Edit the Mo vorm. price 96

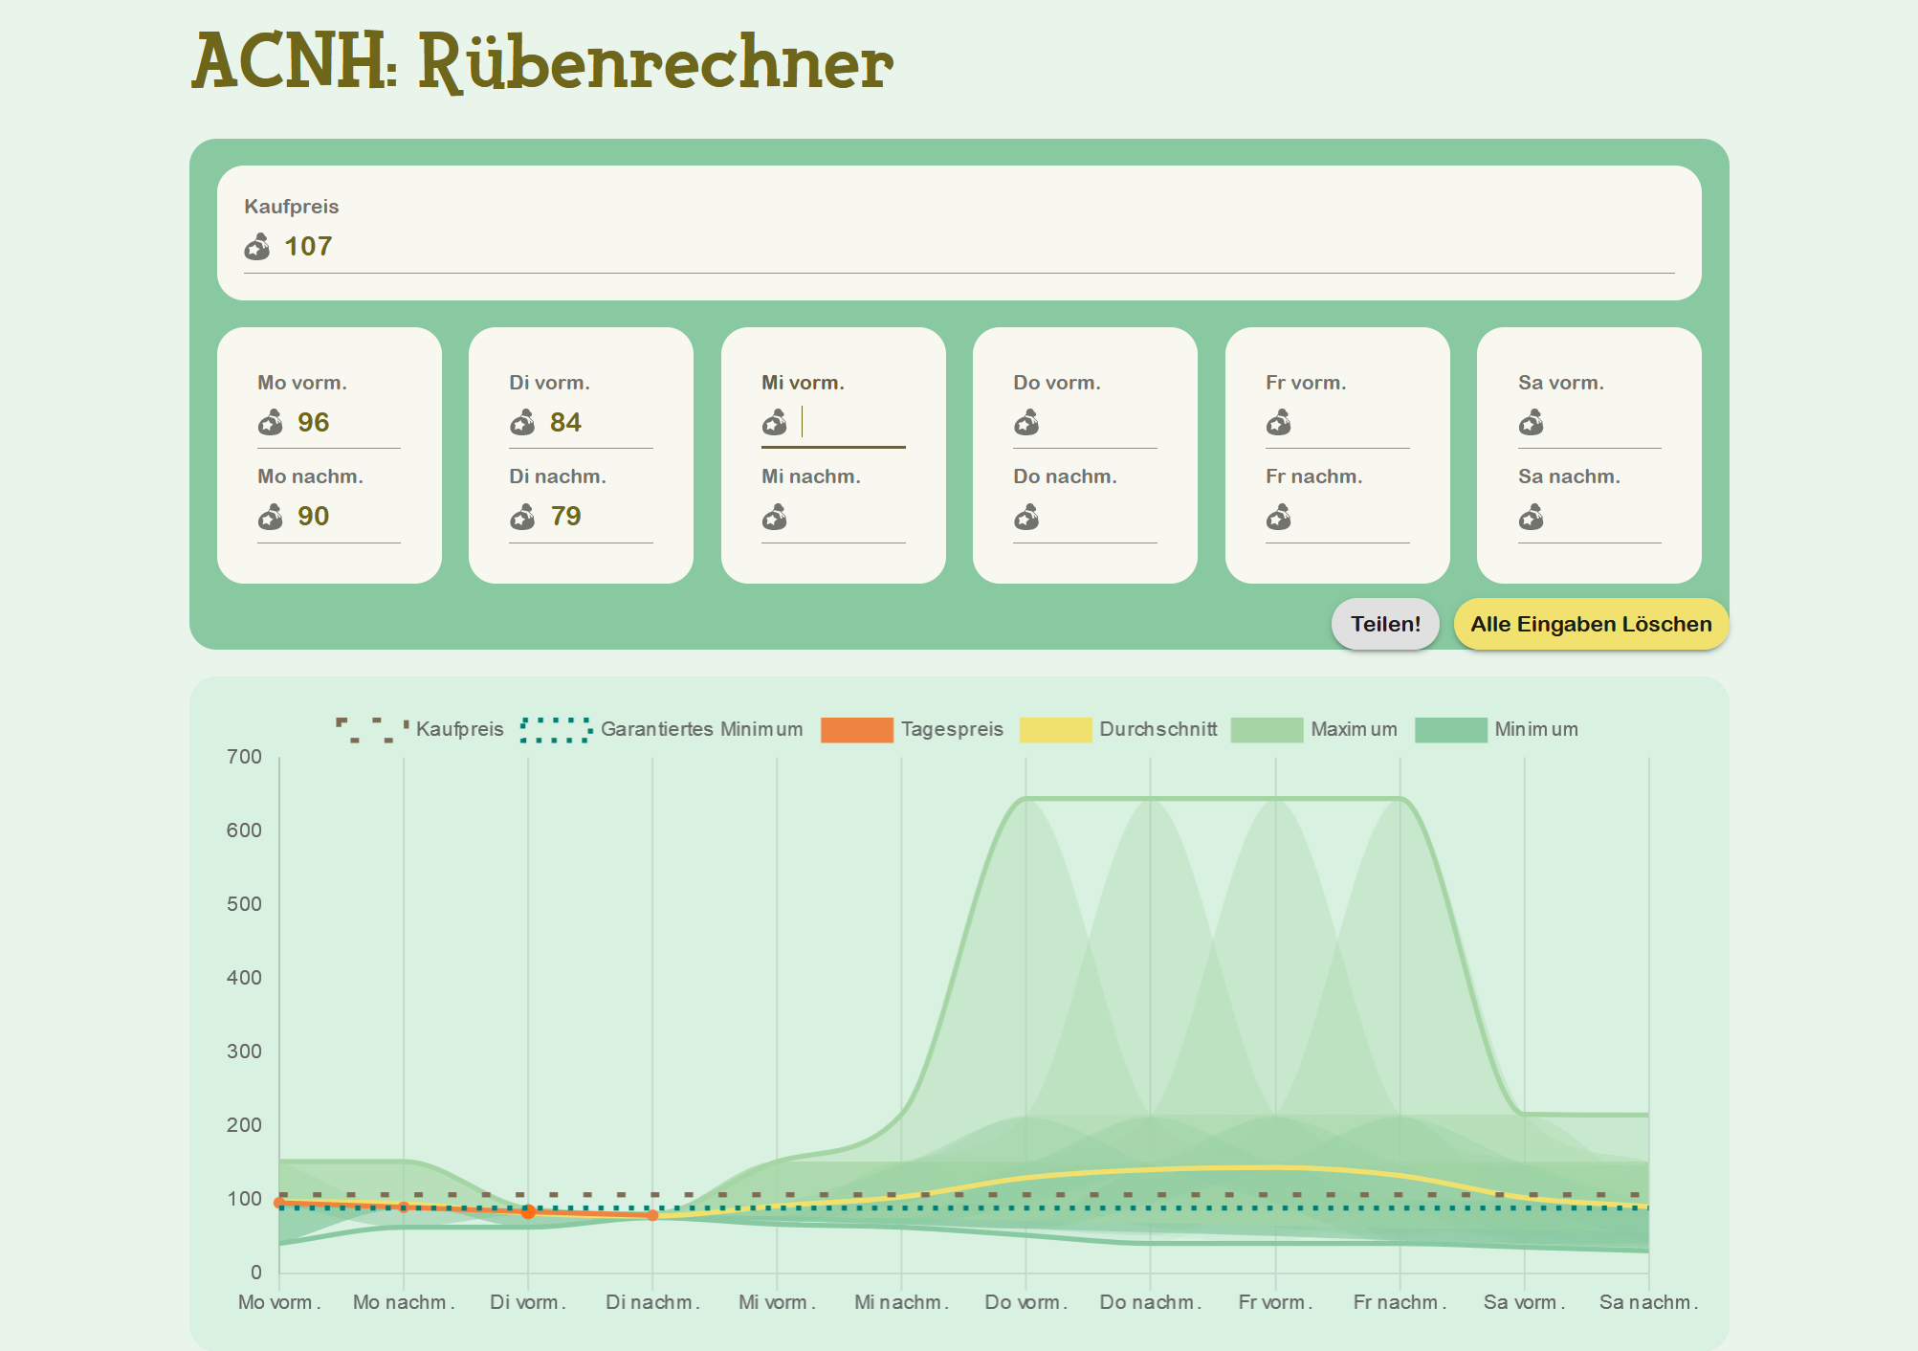(348, 422)
